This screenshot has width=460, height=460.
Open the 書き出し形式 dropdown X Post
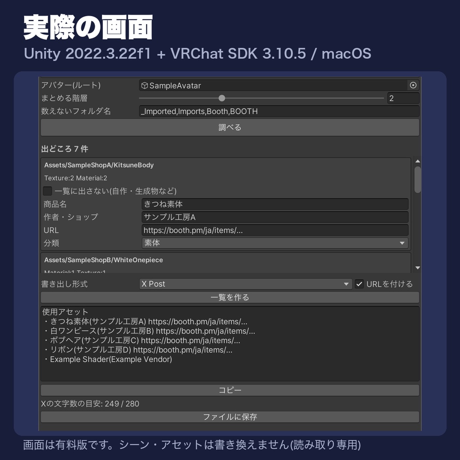click(x=246, y=284)
